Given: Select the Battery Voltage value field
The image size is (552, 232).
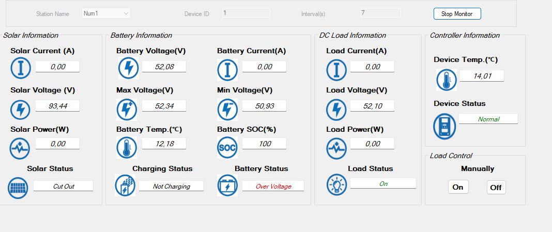Looking at the screenshot, I should pos(163,67).
